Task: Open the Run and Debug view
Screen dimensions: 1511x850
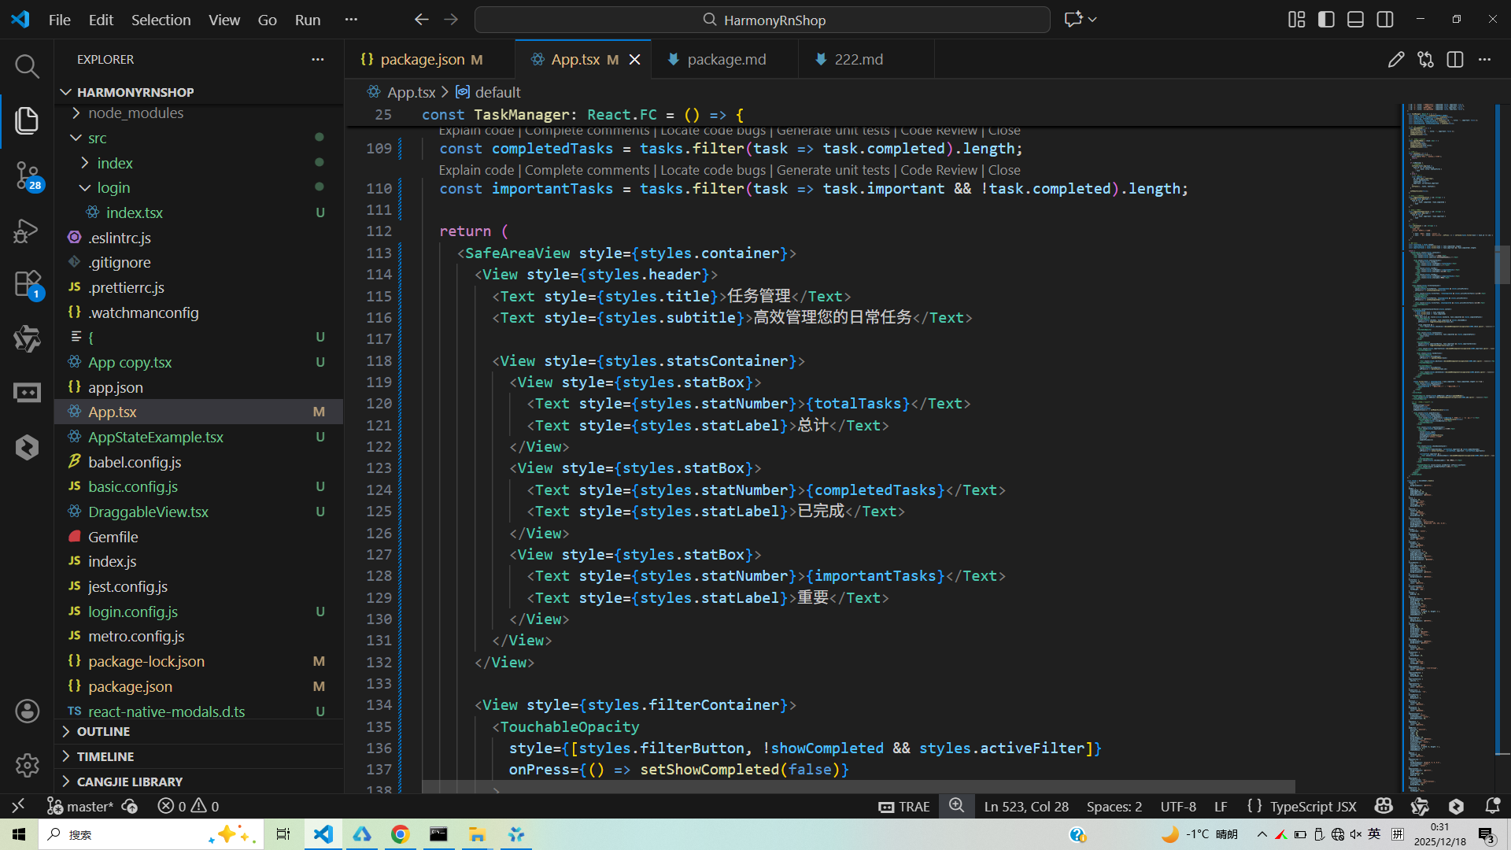Action: pyautogui.click(x=27, y=231)
